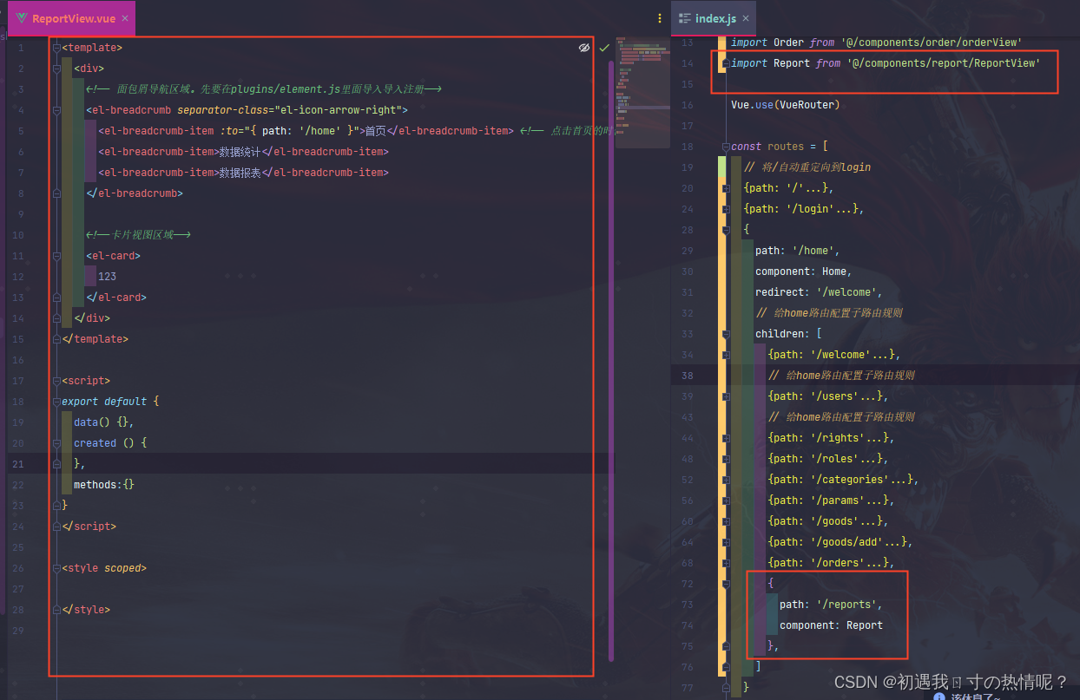
Task: Click the path: '/home' line in index.js
Action: click(x=798, y=251)
